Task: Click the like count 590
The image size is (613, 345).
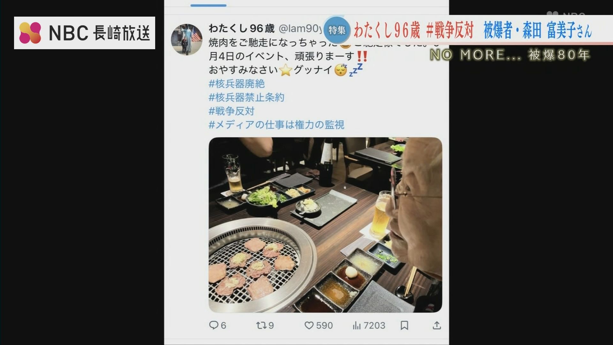Action: point(324,326)
